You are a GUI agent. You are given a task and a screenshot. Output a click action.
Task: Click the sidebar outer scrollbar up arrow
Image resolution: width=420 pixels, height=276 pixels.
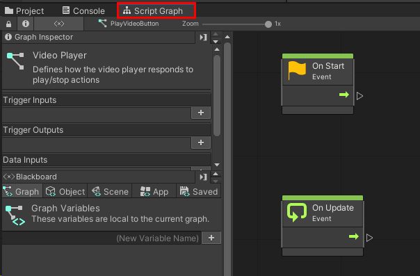[x=227, y=37]
